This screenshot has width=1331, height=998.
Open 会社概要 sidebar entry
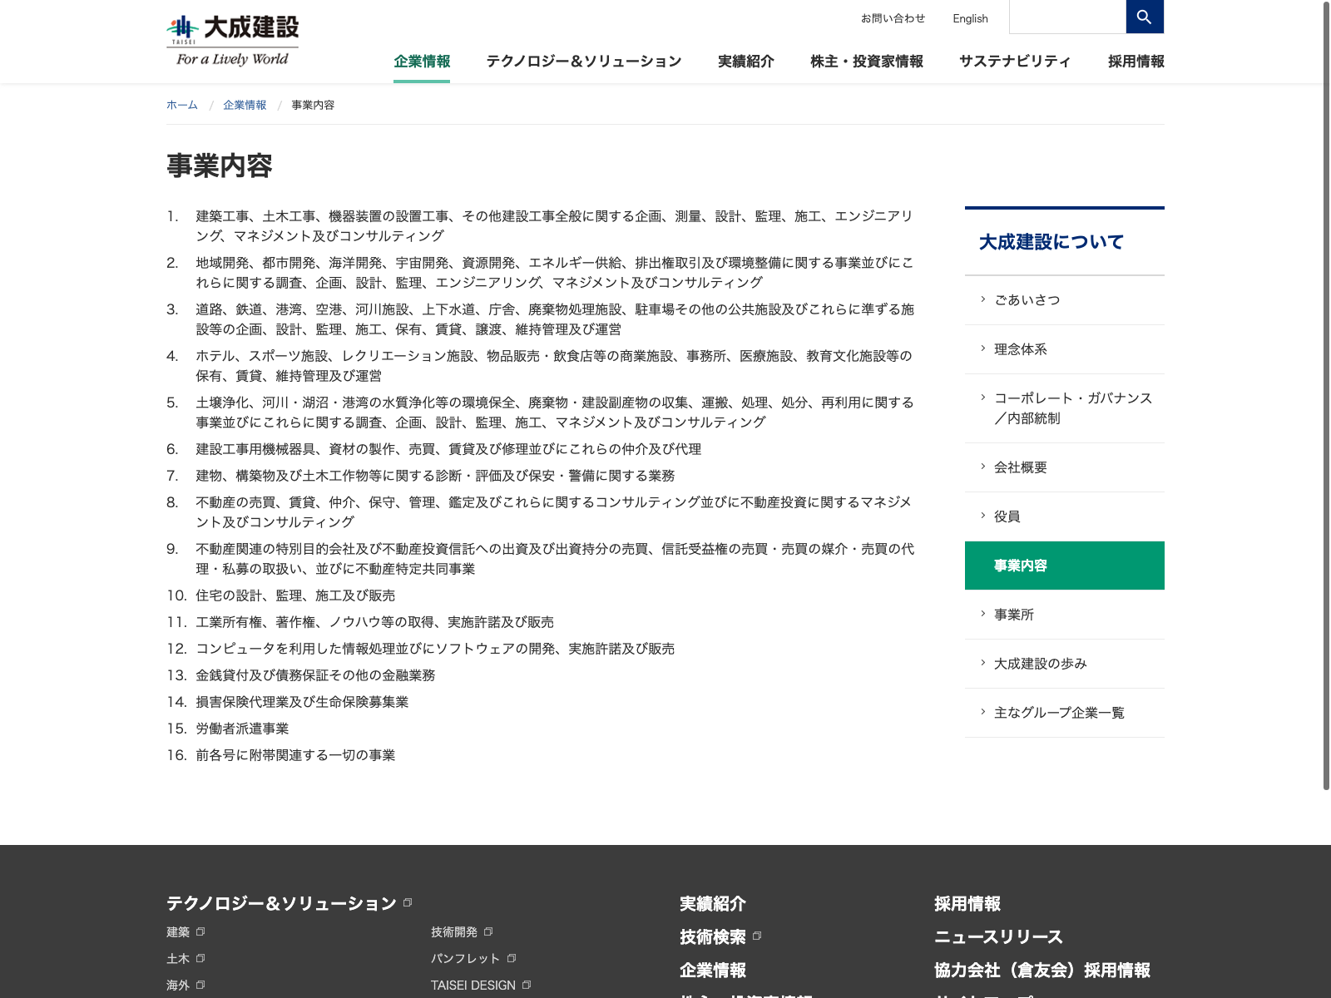(x=1020, y=467)
